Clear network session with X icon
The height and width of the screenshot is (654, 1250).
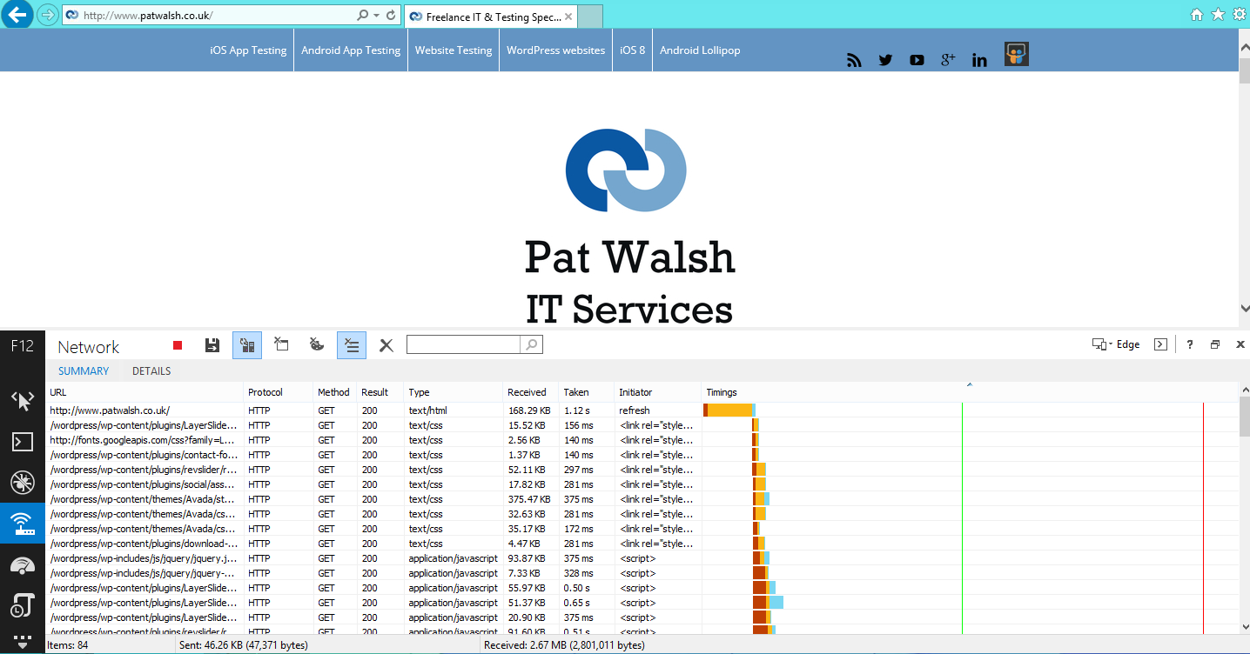coord(386,345)
